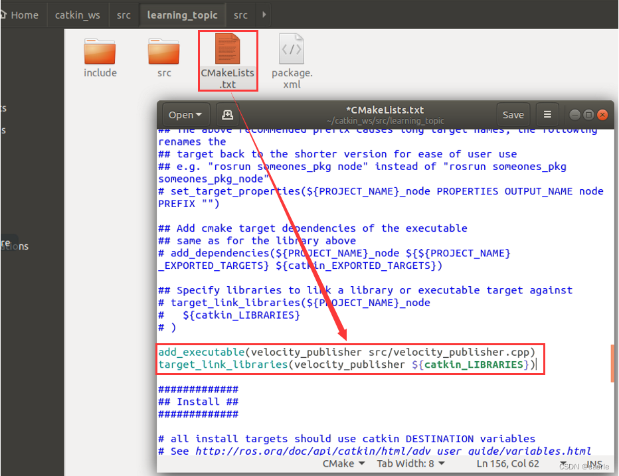Click the new document icon in gedit
This screenshot has width=619, height=476.
click(227, 115)
